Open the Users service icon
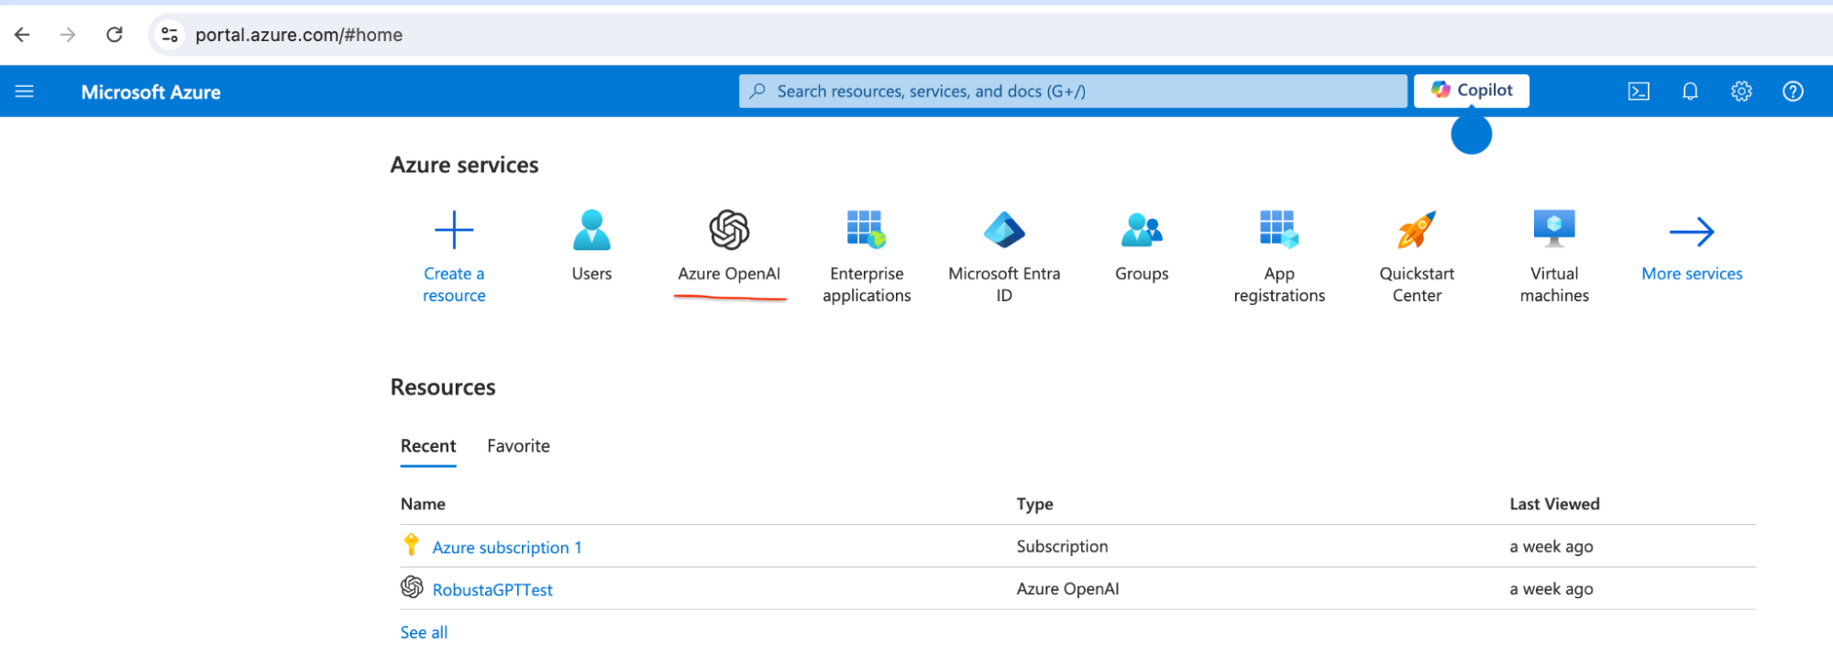This screenshot has height=665, width=1833. click(591, 230)
